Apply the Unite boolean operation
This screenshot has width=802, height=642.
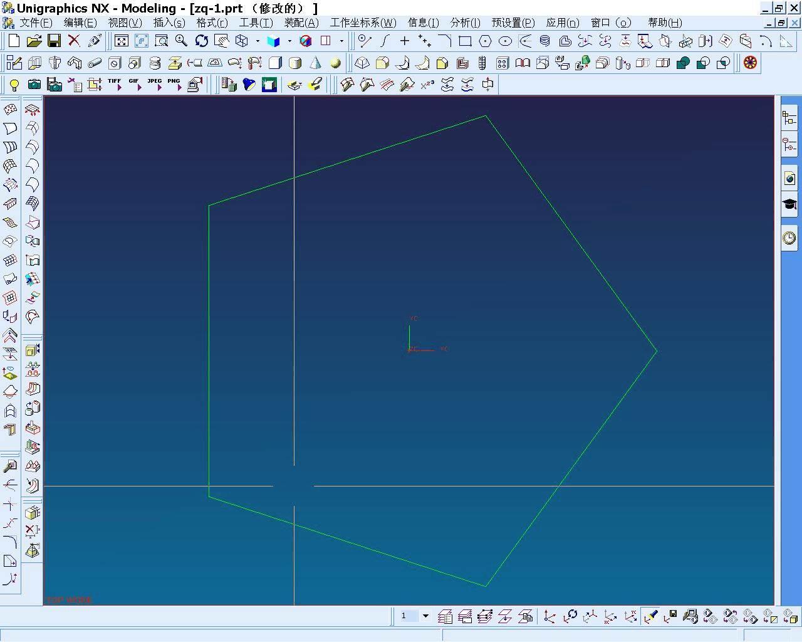coord(683,63)
